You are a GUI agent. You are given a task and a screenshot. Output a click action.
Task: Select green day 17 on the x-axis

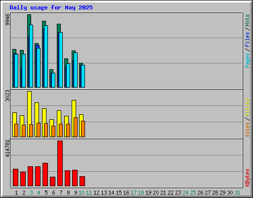tap(133, 193)
